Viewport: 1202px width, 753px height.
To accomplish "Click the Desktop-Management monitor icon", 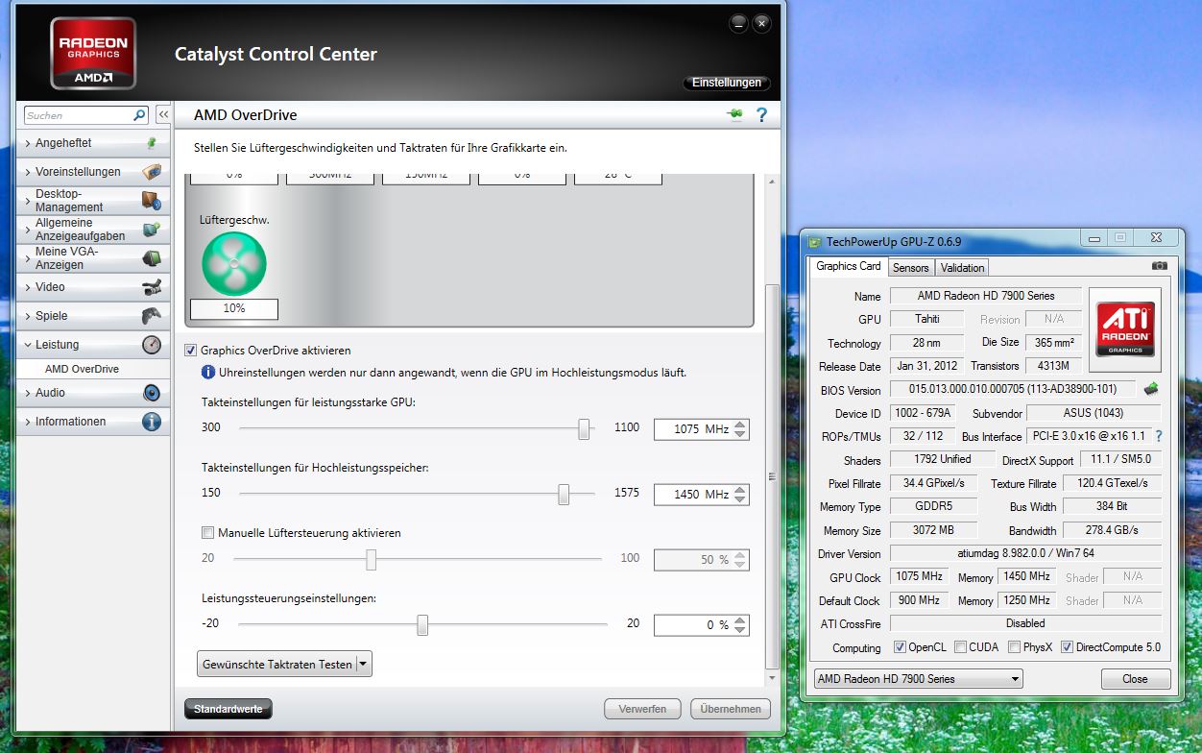I will pyautogui.click(x=152, y=200).
